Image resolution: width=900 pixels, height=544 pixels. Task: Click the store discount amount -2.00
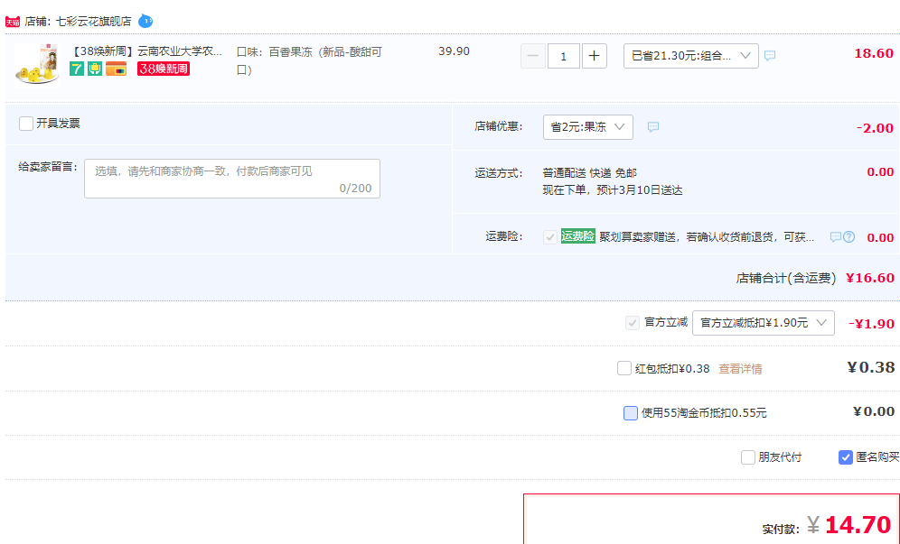click(876, 128)
